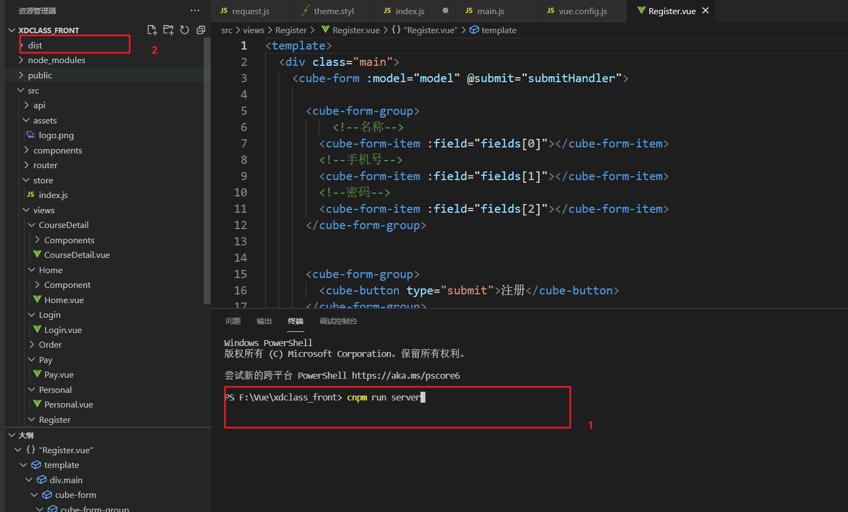Click the aka.ms/pscore6 link in terminal
The height and width of the screenshot is (512, 848).
click(406, 375)
